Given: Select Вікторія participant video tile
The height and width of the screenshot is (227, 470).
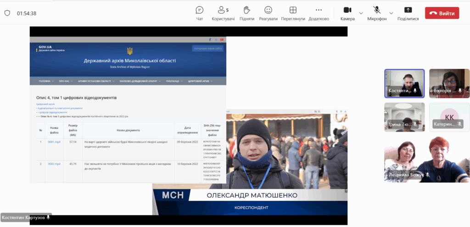Looking at the screenshot, I should pyautogui.click(x=449, y=83).
